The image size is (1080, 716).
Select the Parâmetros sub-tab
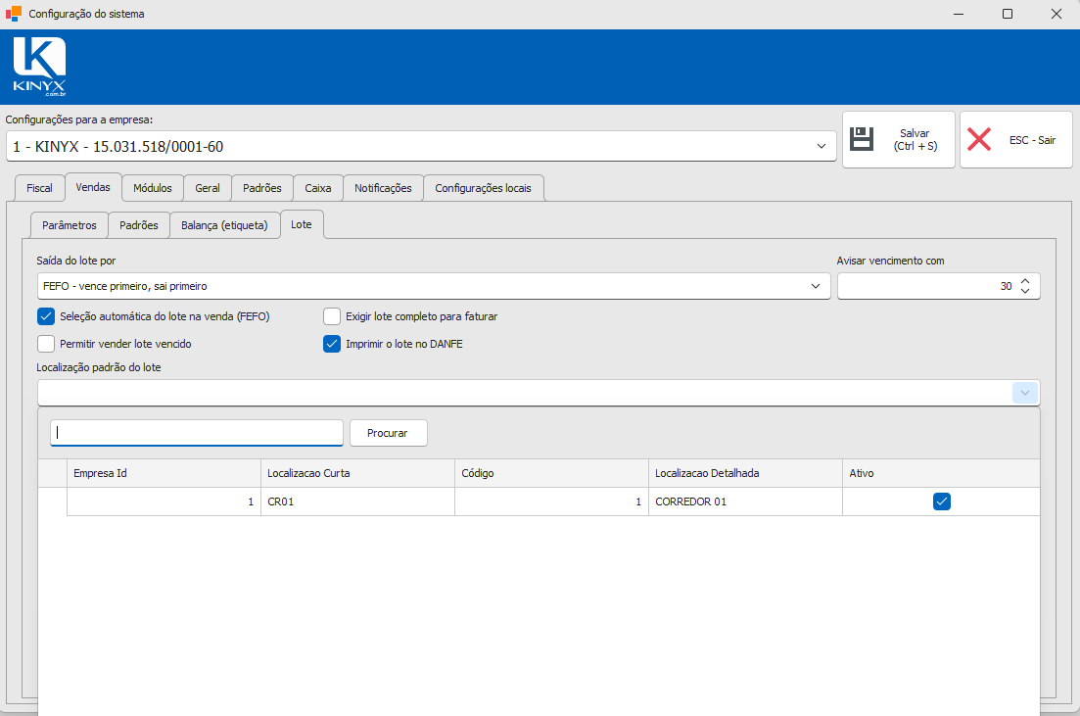[x=70, y=225]
